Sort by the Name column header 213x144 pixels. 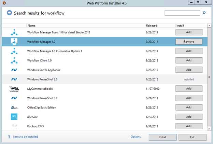pos(86,26)
